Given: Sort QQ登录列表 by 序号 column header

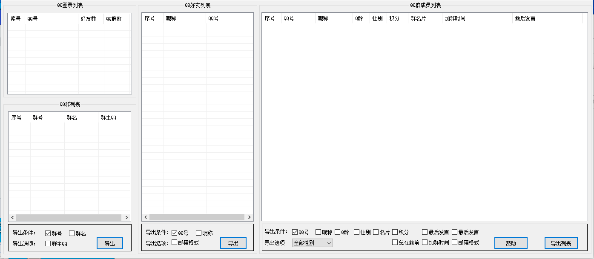Looking at the screenshot, I should coord(16,19).
